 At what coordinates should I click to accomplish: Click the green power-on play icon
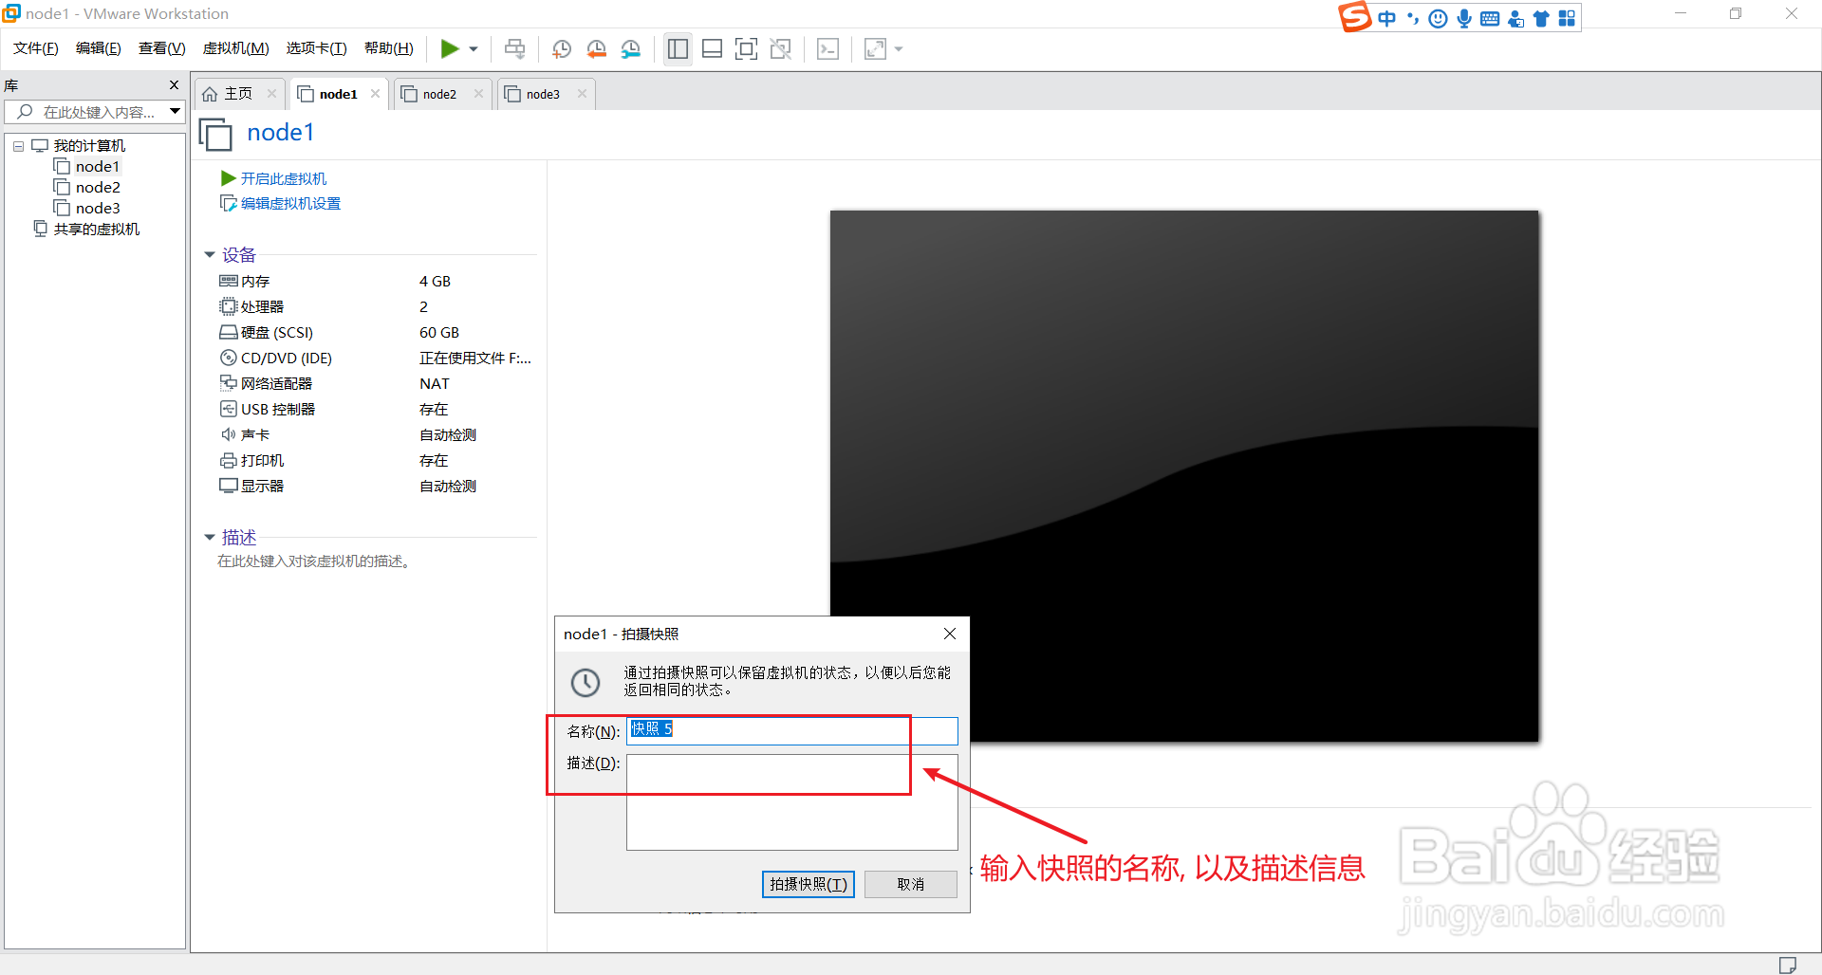tap(450, 48)
